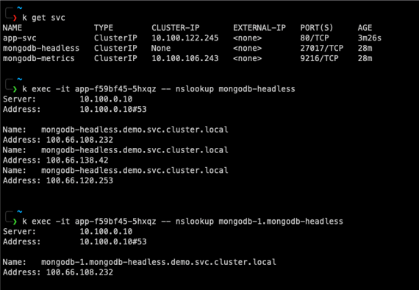Click the 'k get svc' command text
Viewport: 419px width, 290px height.
44,18
